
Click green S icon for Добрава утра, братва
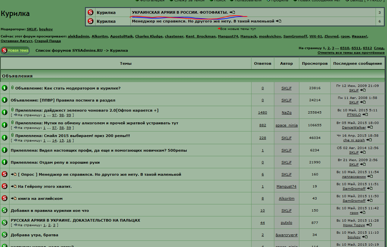pyautogui.click(x=5, y=235)
